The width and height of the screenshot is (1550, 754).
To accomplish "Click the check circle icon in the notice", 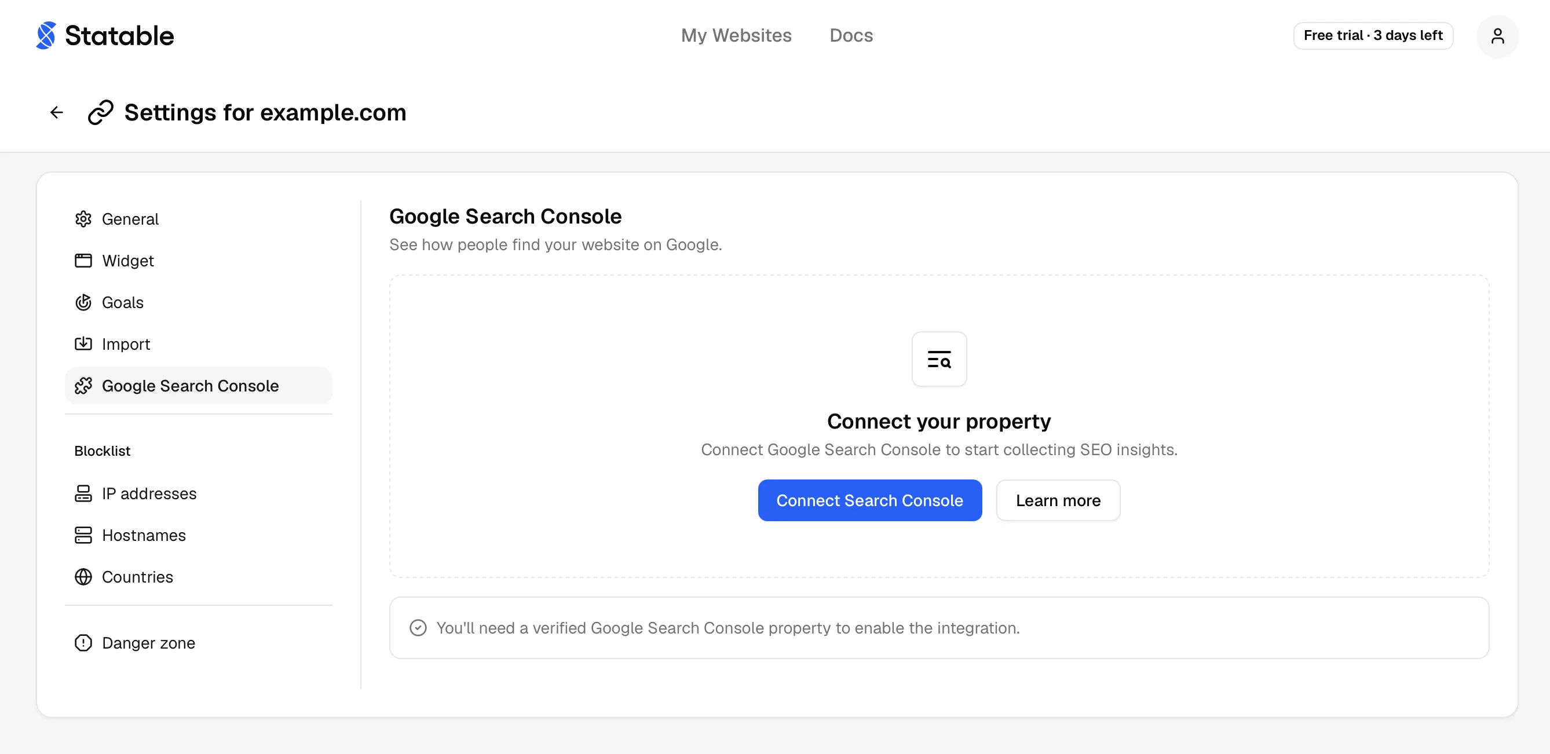I will tap(418, 628).
